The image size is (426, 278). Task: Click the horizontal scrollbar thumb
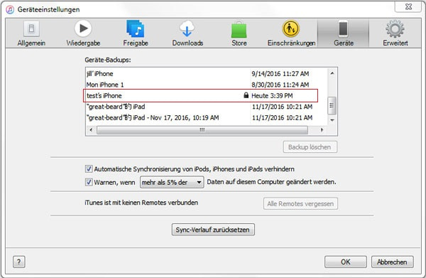pyautogui.click(x=202, y=129)
